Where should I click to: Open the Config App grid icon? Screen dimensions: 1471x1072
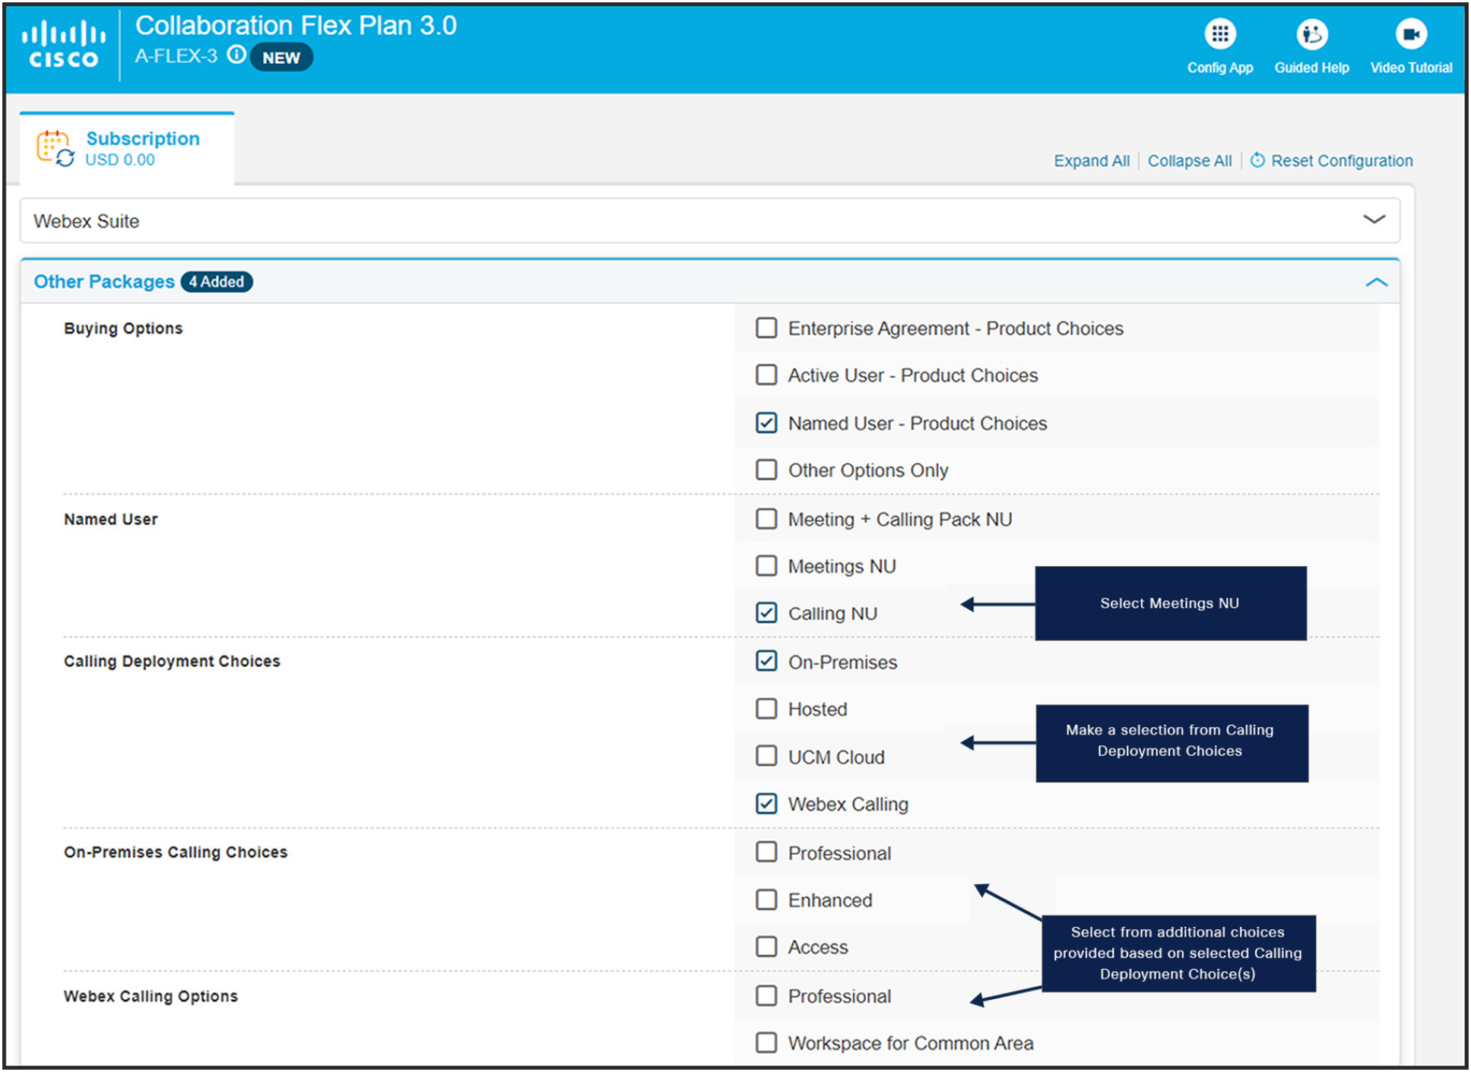1219,34
